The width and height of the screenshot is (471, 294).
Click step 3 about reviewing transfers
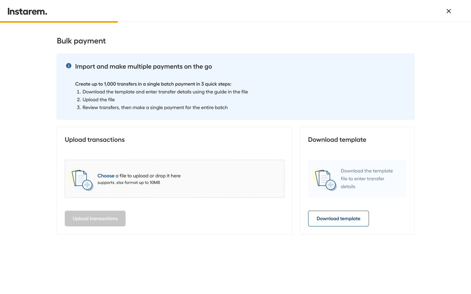[155, 107]
